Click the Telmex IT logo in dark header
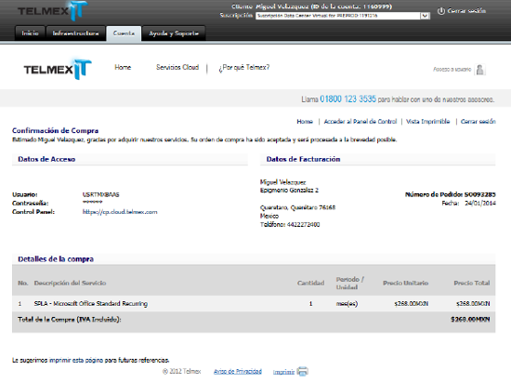Image resolution: width=511 pixels, height=383 pixels. click(x=53, y=11)
